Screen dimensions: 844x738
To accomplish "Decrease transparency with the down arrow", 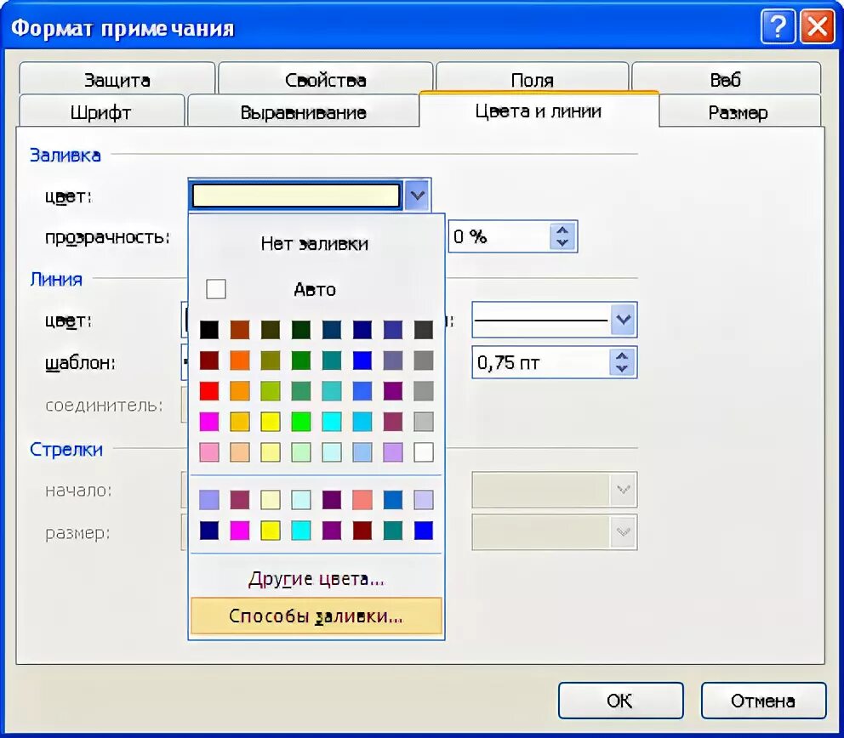I will click(x=562, y=242).
